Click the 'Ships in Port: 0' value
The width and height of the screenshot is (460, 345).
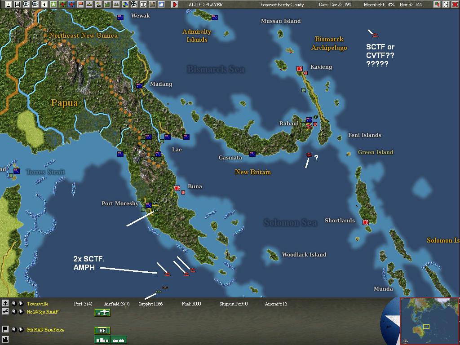pyautogui.click(x=234, y=304)
